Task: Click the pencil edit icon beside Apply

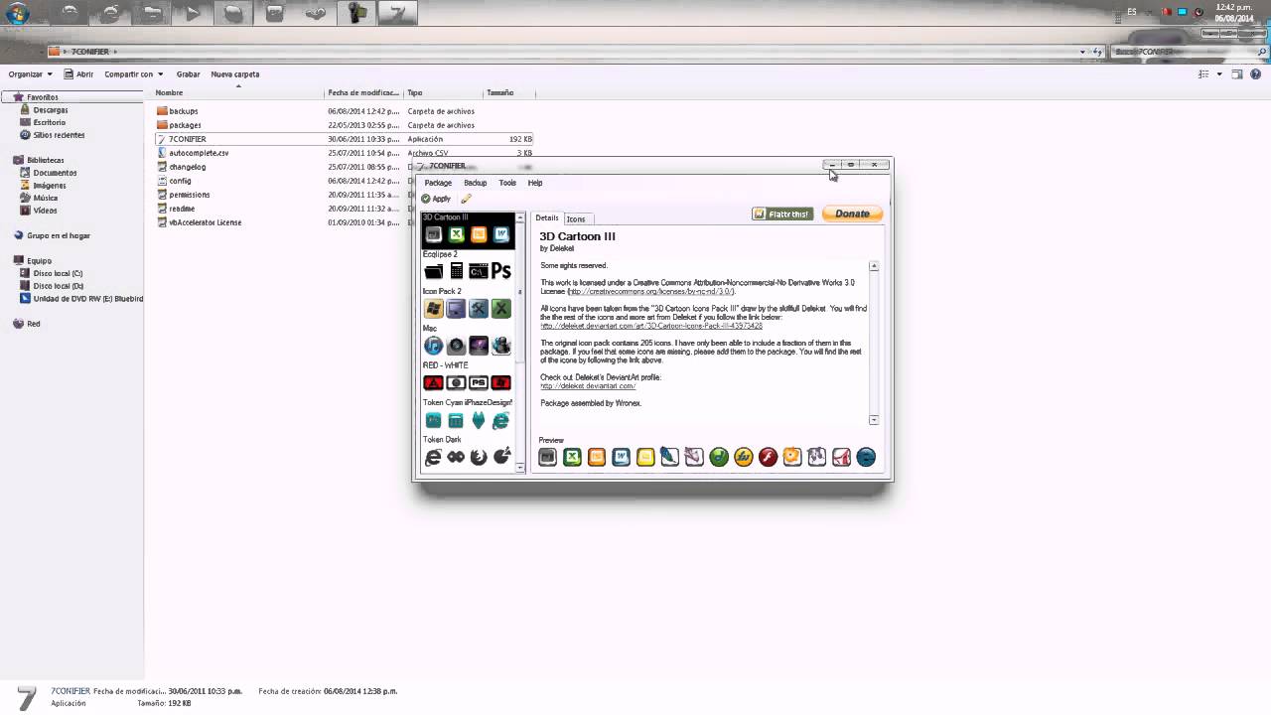Action: click(467, 199)
